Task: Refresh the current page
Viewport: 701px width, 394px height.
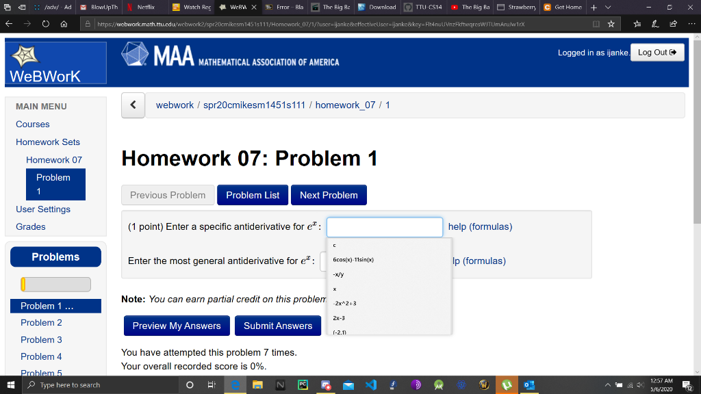Action: point(46,24)
